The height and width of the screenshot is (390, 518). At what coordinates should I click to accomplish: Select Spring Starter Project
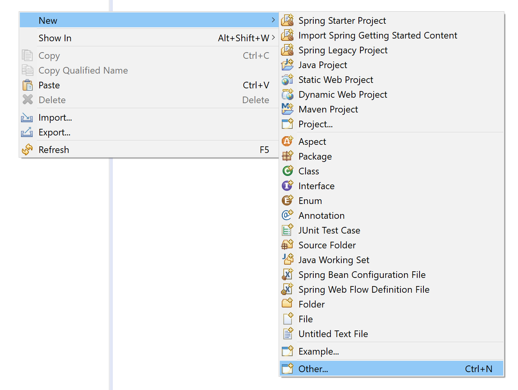(x=392, y=20)
